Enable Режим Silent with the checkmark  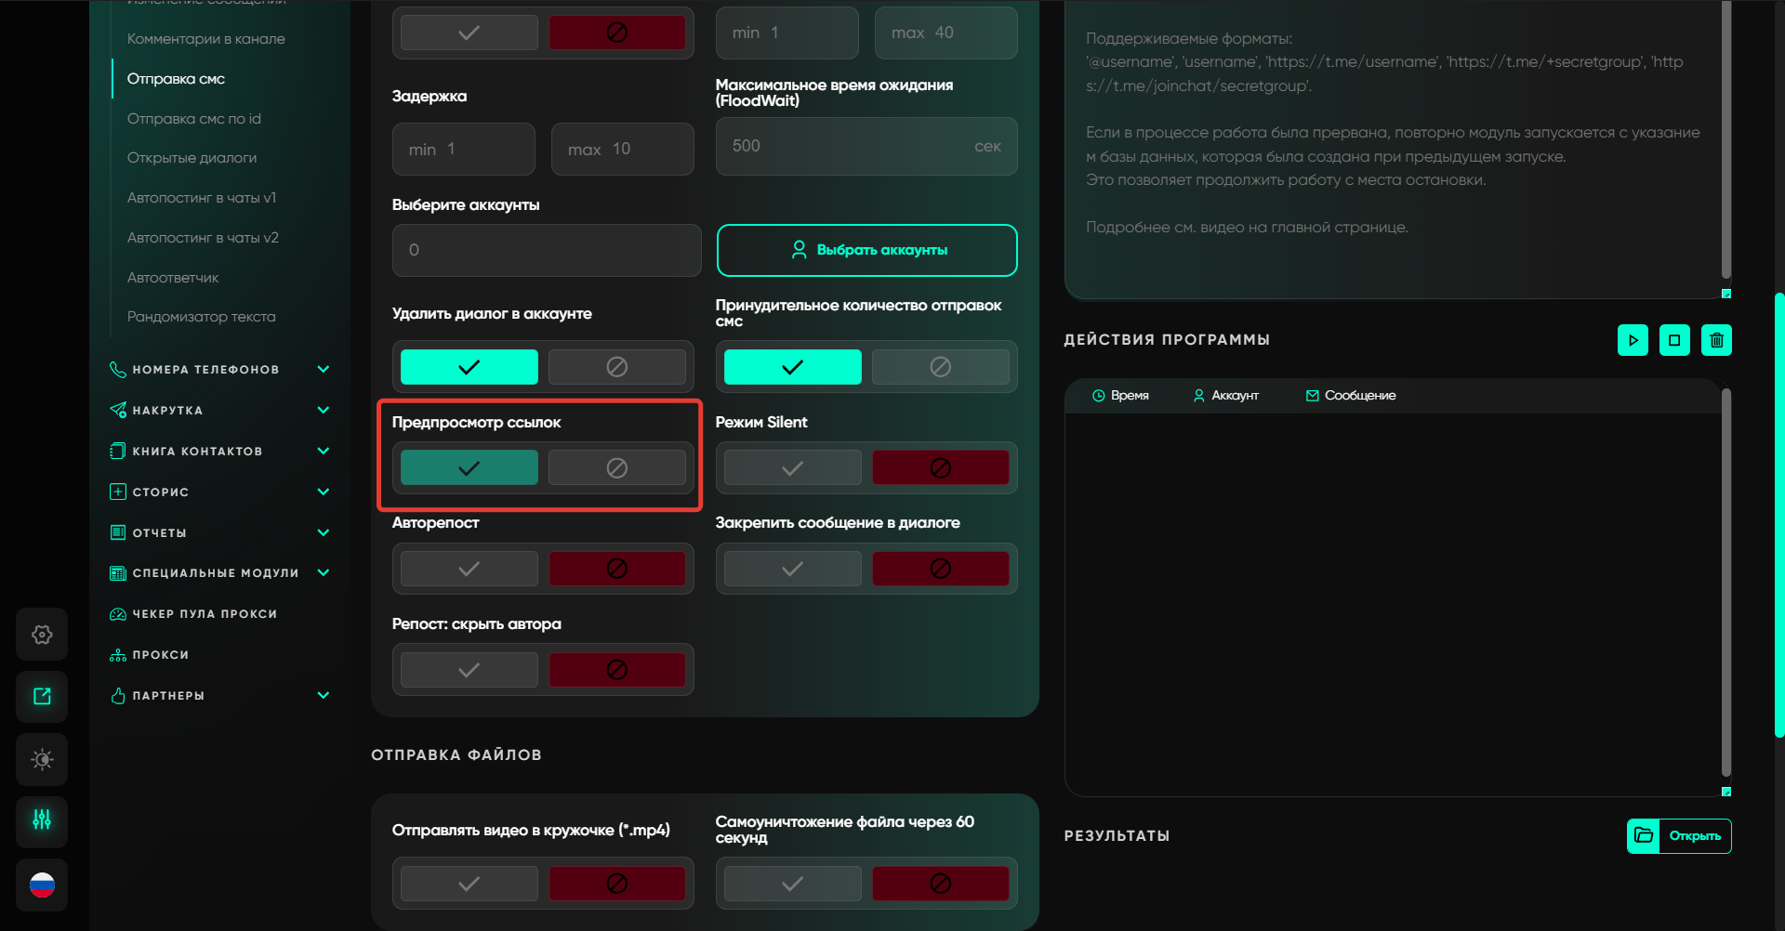click(x=792, y=468)
